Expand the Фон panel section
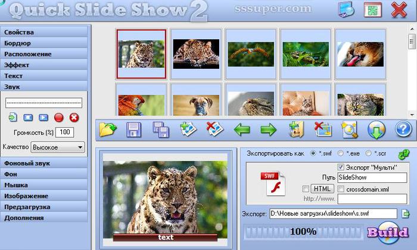Screen dimensions: 417x250 click(x=44, y=174)
